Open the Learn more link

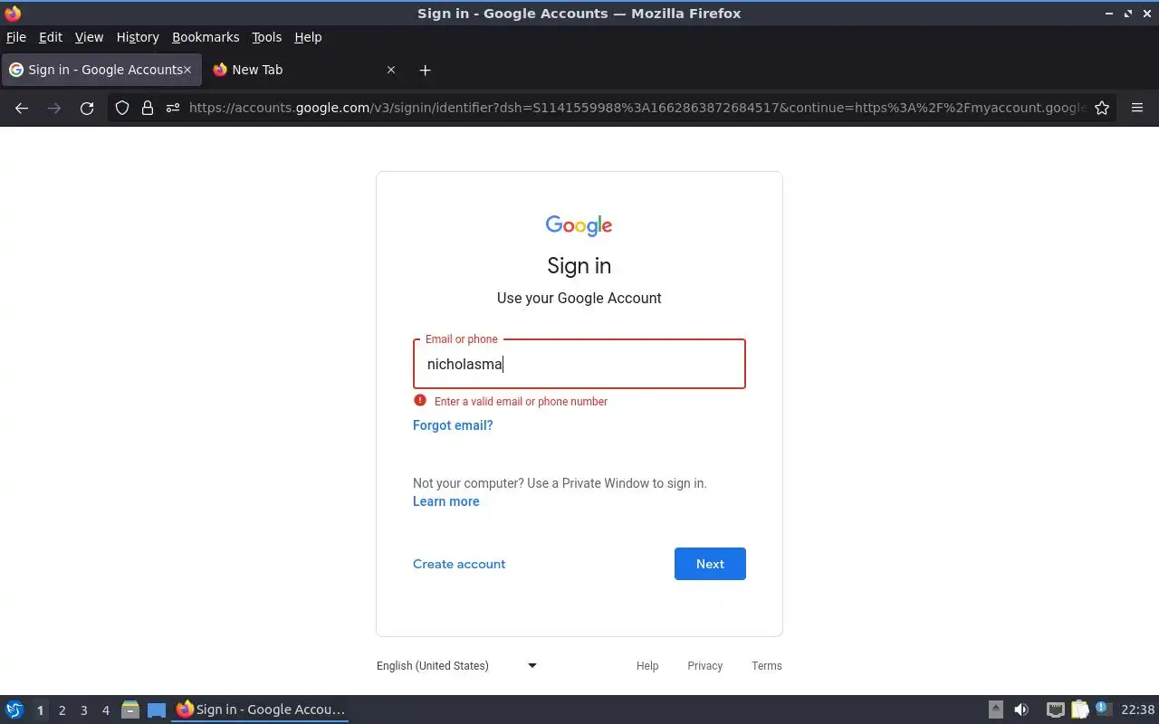pos(446,501)
